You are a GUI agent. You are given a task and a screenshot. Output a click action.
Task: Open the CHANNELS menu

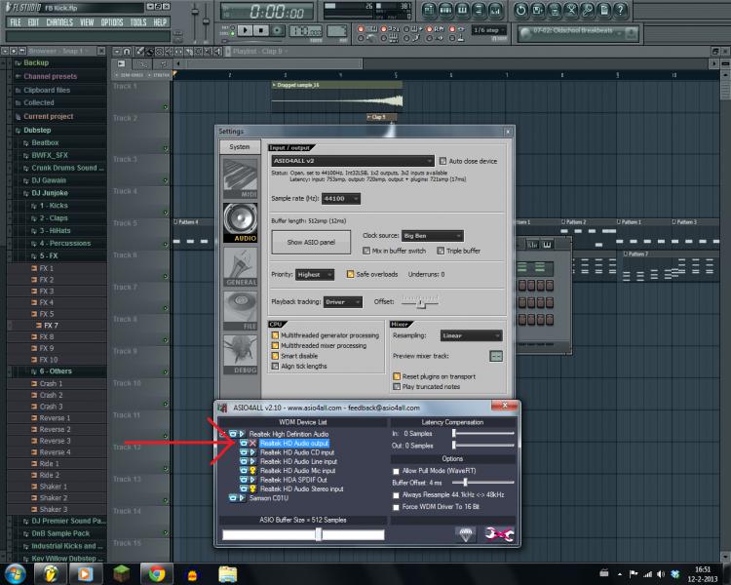[59, 22]
